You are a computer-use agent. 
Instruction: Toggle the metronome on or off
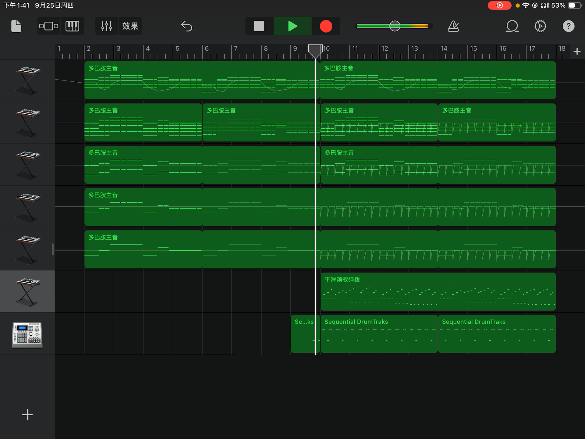[453, 26]
